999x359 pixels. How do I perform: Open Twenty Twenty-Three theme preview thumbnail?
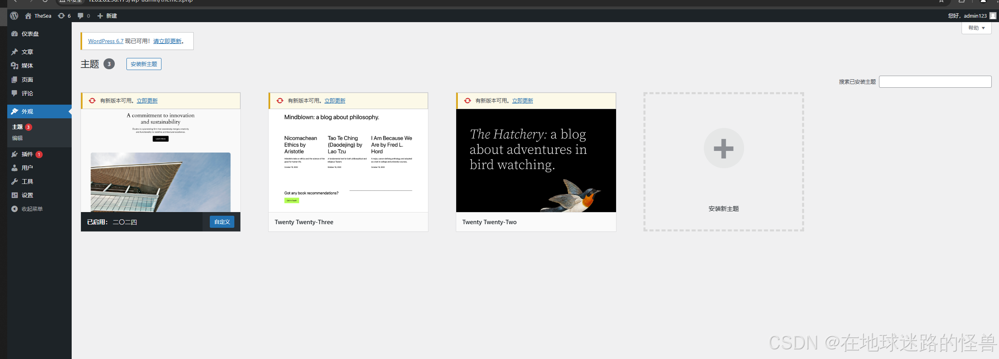pyautogui.click(x=348, y=161)
